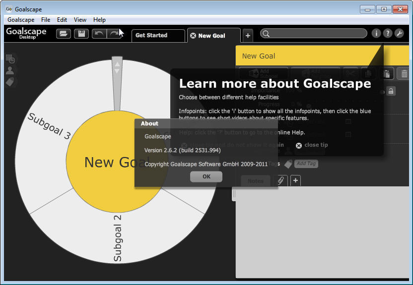This screenshot has width=413, height=285.
Task: Close the New Goal tab with the X icon
Action: 193,36
